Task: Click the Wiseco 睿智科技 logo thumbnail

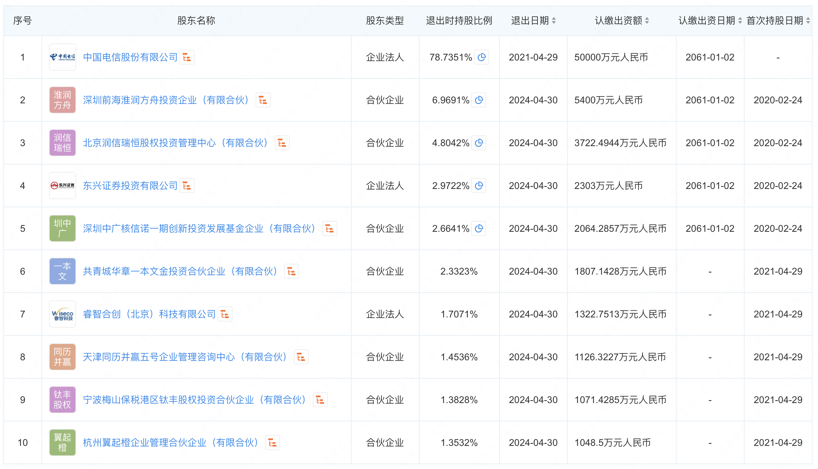Action: point(63,314)
